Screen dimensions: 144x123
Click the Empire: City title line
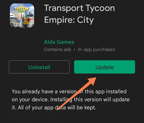pos(69,20)
